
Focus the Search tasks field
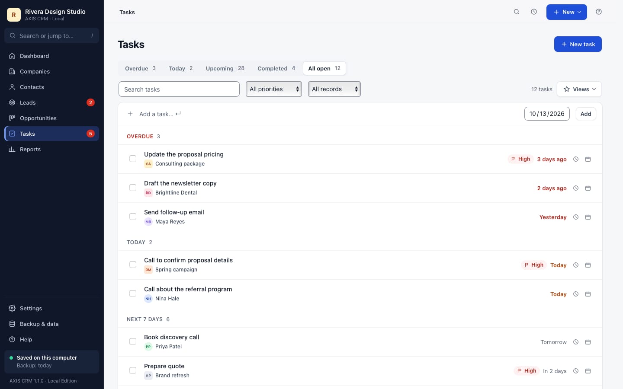179,89
